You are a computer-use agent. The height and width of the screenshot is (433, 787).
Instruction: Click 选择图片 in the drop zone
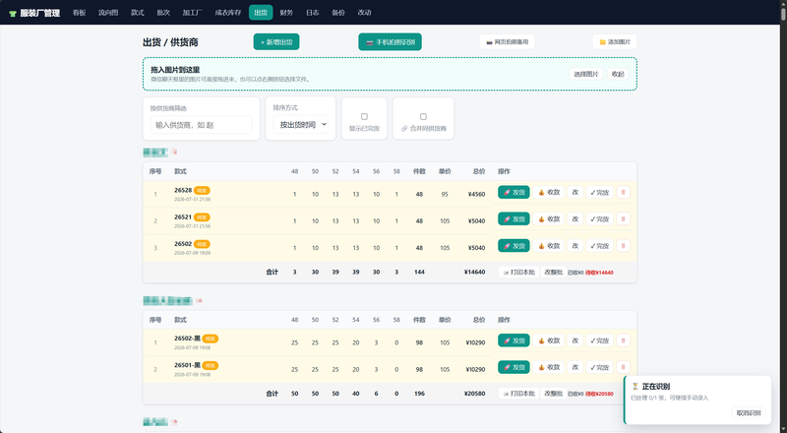(586, 74)
